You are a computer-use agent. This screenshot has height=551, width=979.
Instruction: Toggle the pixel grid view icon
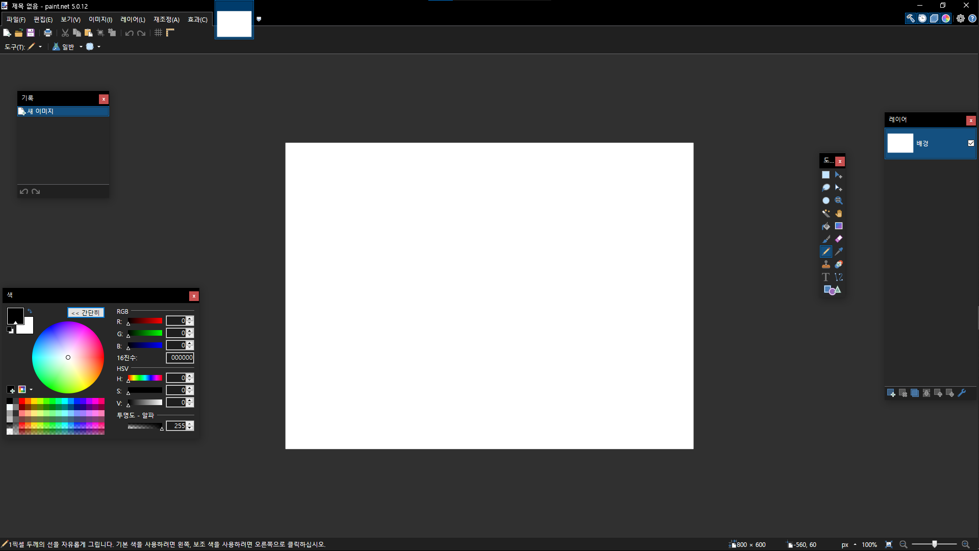click(159, 33)
